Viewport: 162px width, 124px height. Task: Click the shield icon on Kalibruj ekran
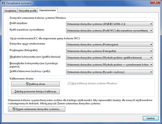(27, 84)
